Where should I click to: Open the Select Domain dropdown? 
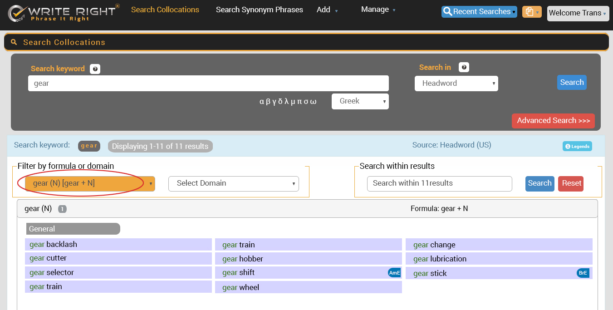pos(233,183)
